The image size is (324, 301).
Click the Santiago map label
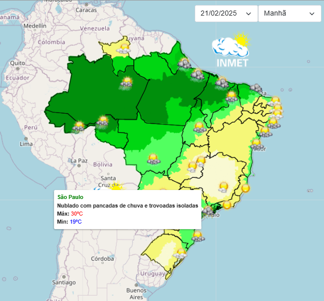[64, 282]
